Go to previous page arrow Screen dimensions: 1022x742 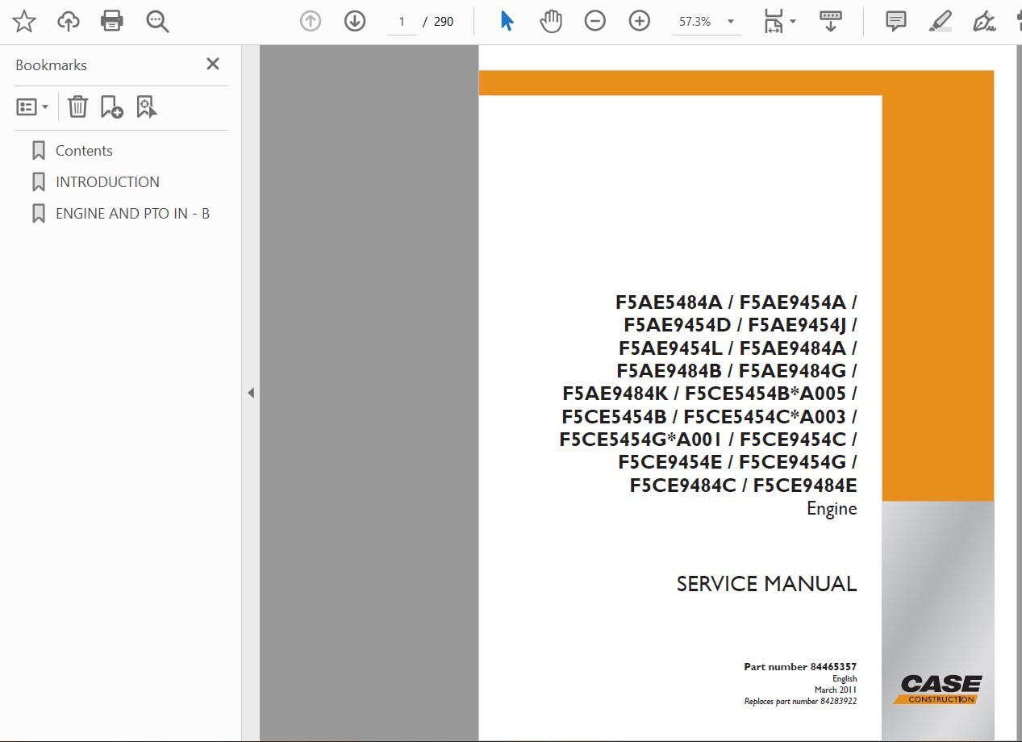tap(311, 22)
